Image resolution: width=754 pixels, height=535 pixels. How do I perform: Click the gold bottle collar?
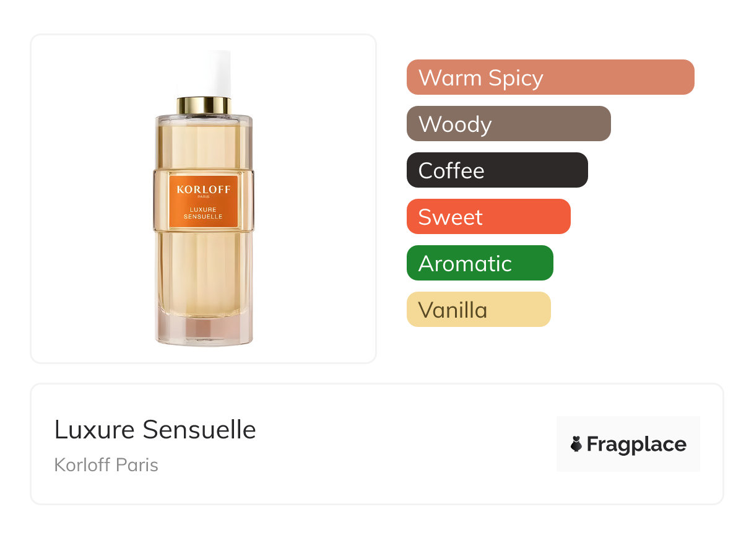(204, 105)
